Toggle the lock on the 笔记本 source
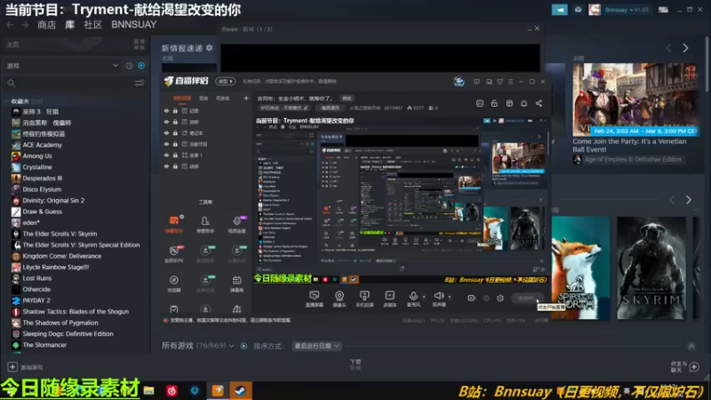This screenshot has width=711, height=400. point(175,132)
